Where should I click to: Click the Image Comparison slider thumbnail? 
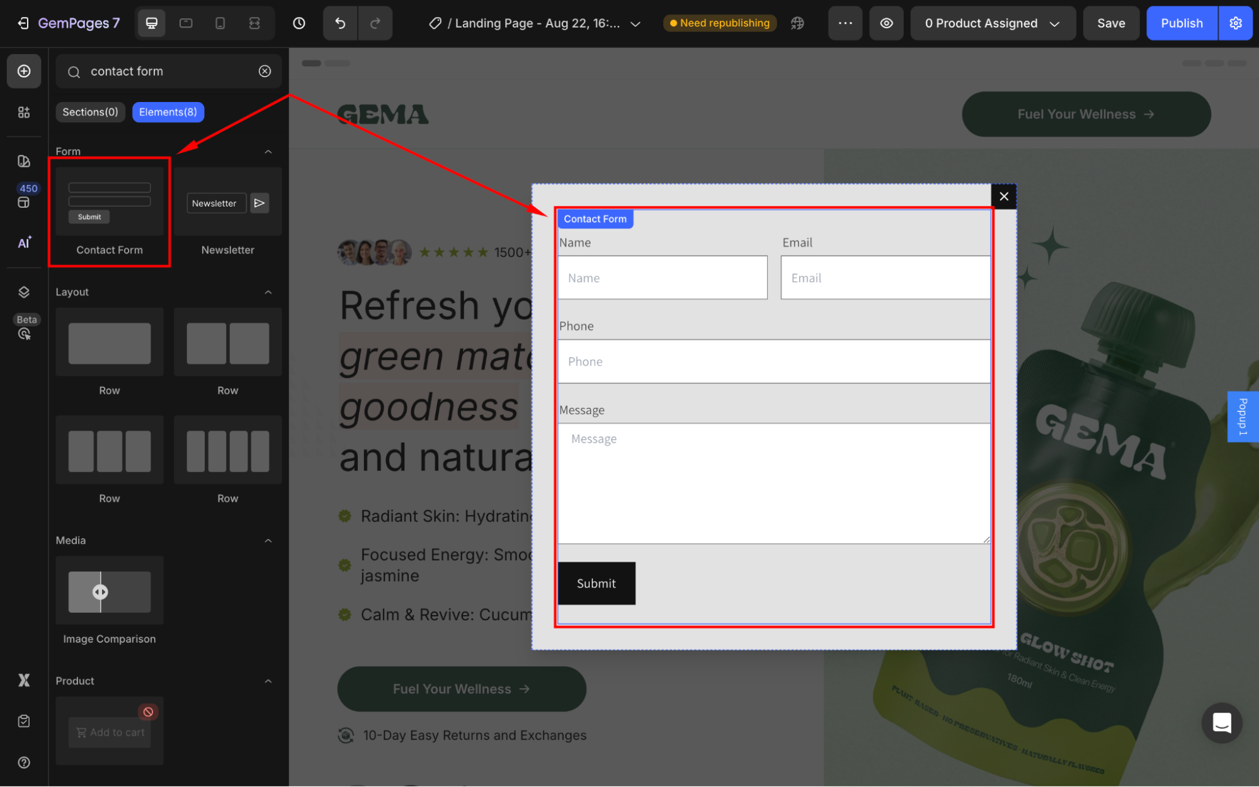(110, 591)
